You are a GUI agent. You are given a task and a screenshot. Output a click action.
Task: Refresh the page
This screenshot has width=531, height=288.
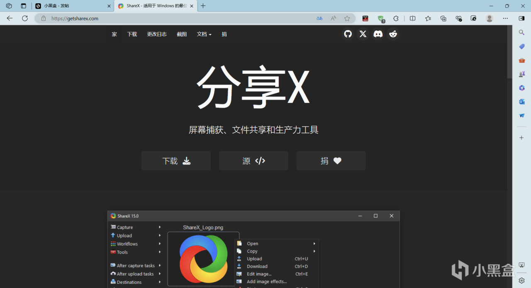coord(25,18)
